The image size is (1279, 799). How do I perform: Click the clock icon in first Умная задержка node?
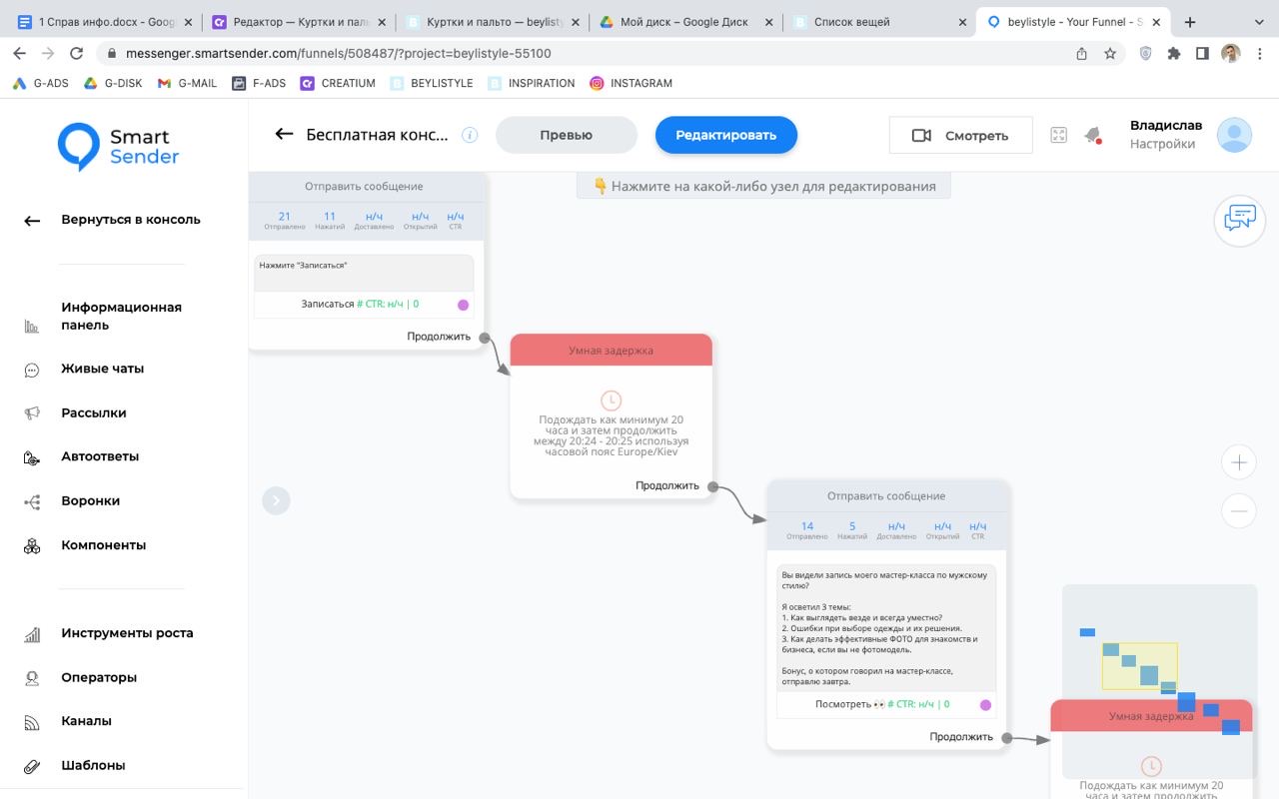611,400
